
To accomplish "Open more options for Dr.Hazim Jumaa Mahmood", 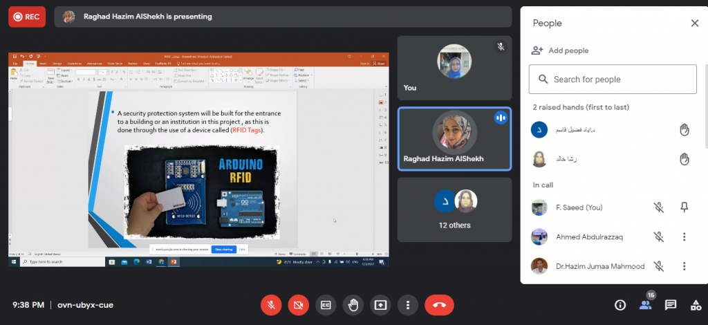I will coord(684,266).
